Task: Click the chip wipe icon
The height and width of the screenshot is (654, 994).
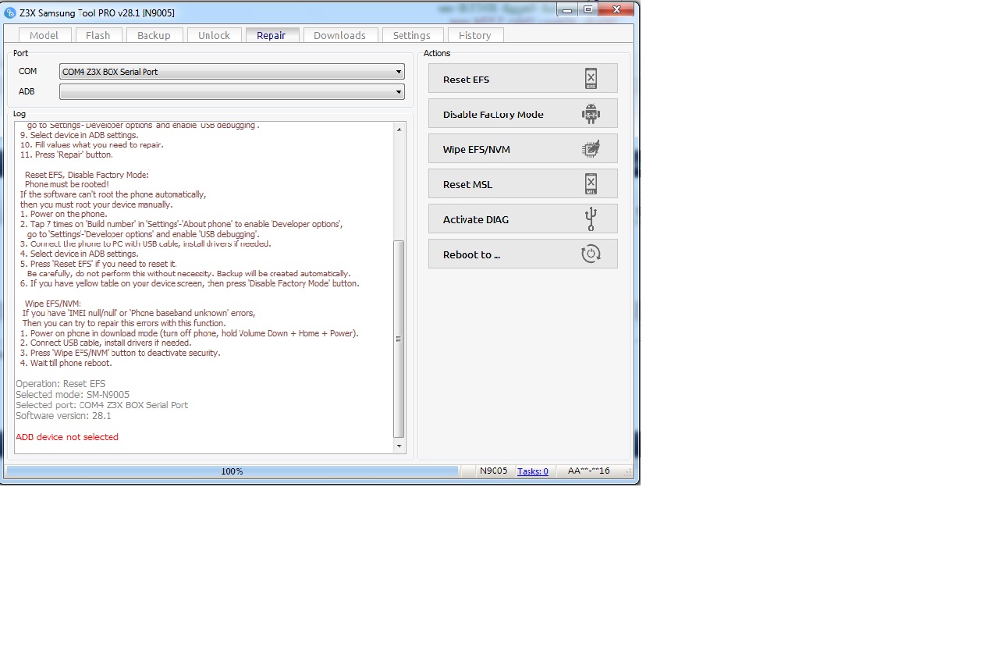Action: [x=591, y=149]
